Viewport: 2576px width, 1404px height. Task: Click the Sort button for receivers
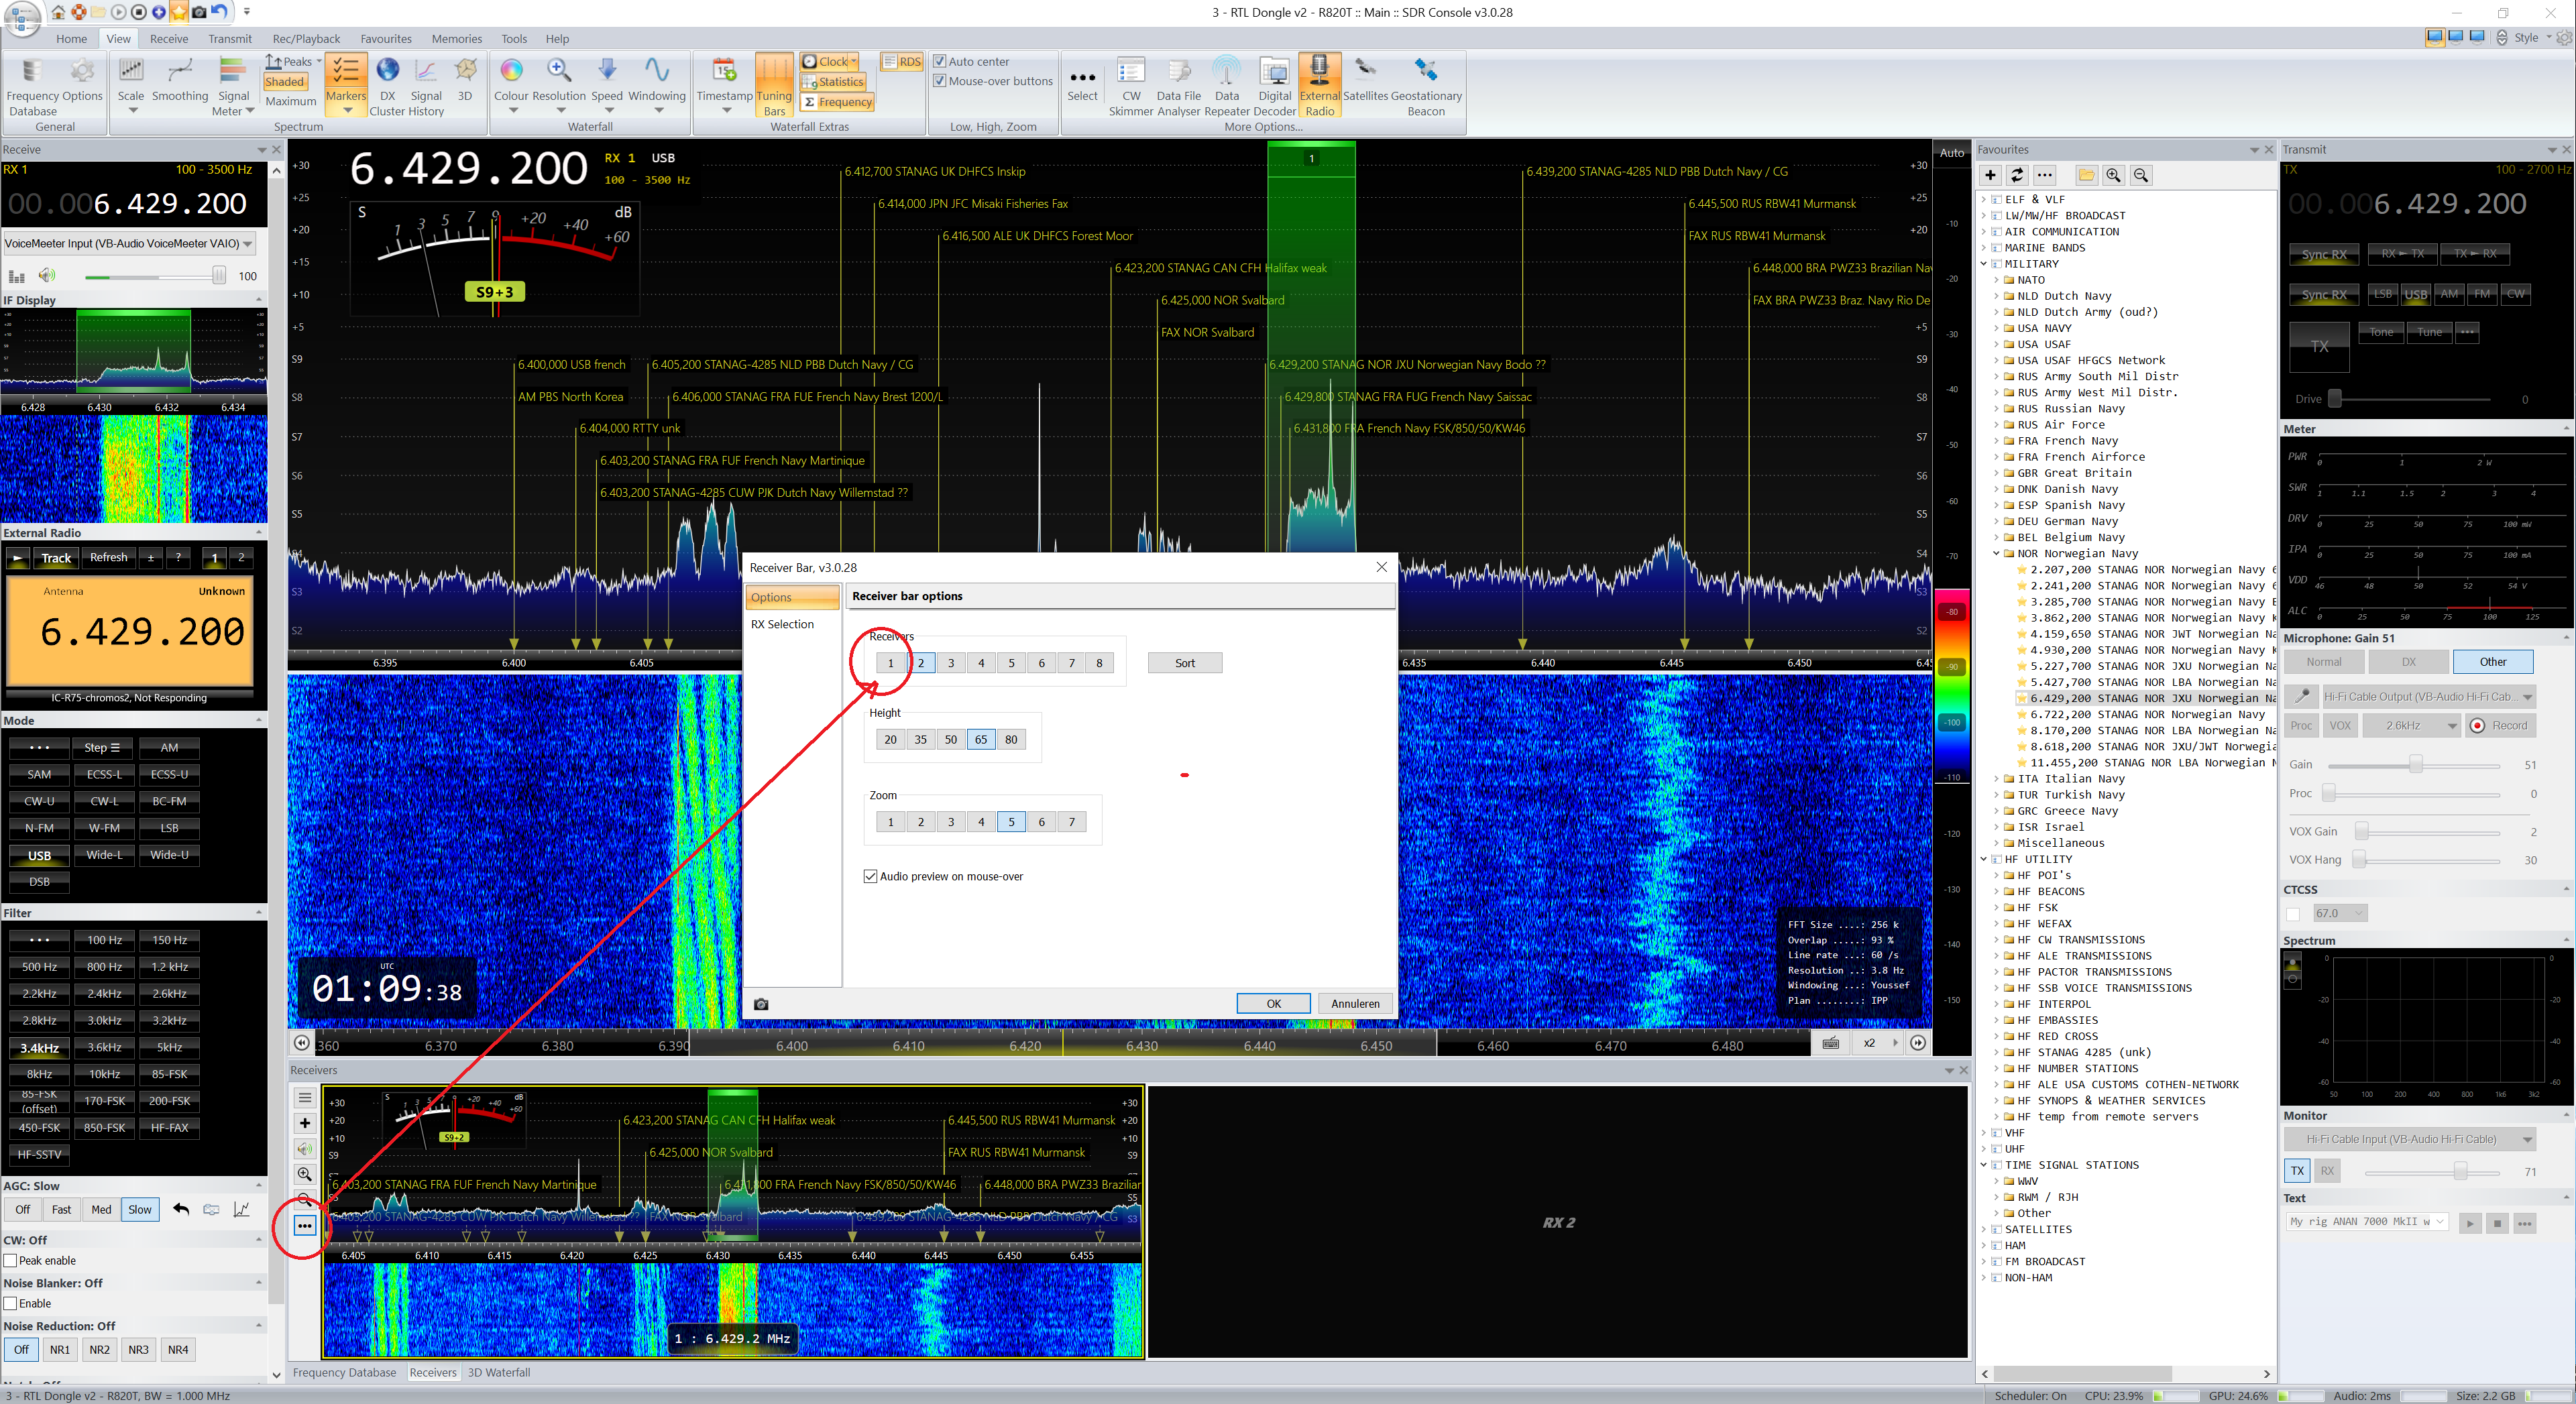1184,663
